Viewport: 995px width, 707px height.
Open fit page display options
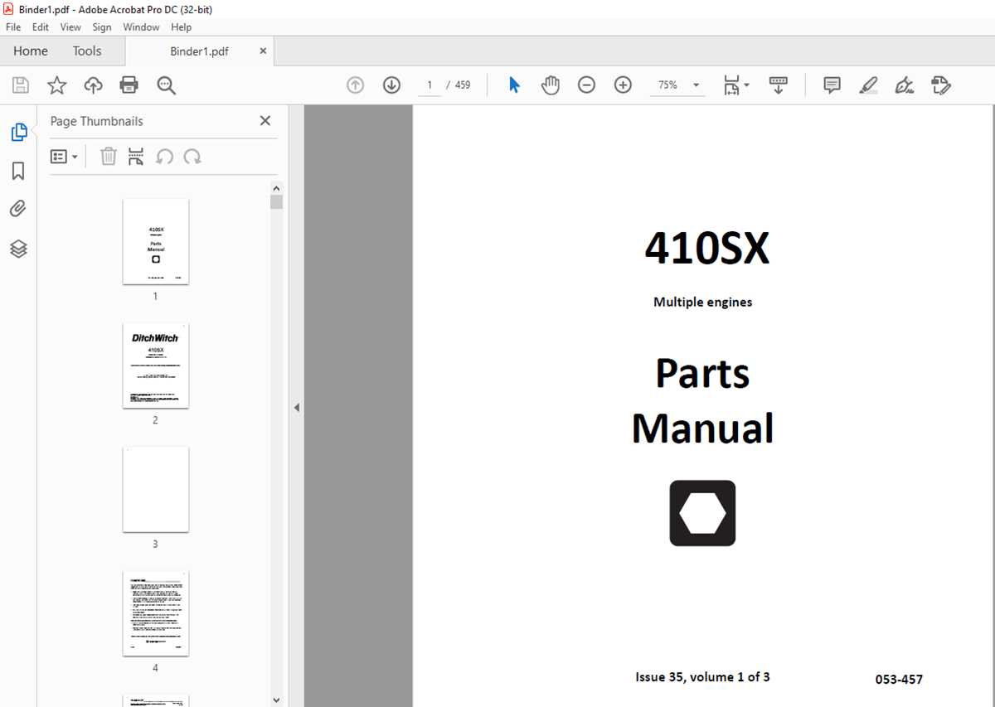(x=735, y=85)
